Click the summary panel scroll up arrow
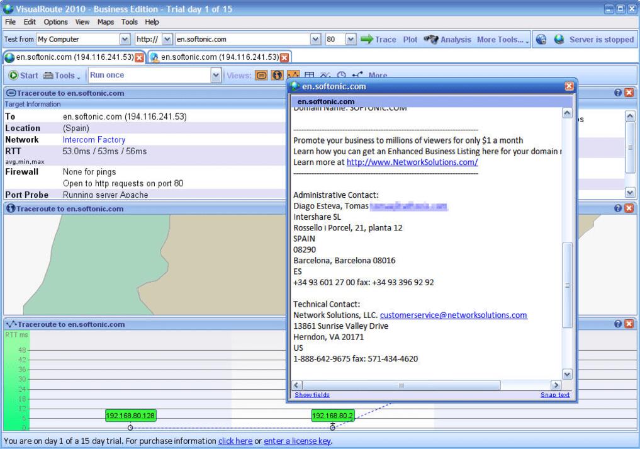This screenshot has width=640, height=449. coord(630,116)
